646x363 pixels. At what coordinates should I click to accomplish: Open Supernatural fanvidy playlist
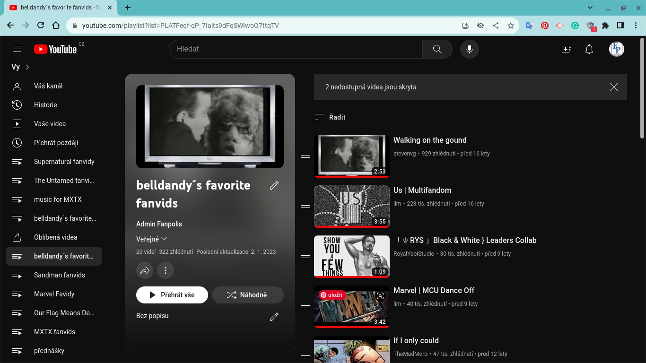[x=54, y=162]
